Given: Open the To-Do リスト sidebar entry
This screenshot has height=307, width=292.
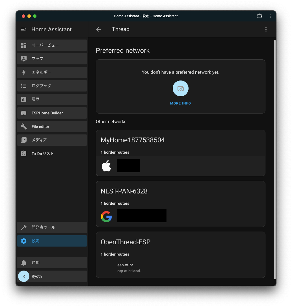Looking at the screenshot, I should point(52,154).
